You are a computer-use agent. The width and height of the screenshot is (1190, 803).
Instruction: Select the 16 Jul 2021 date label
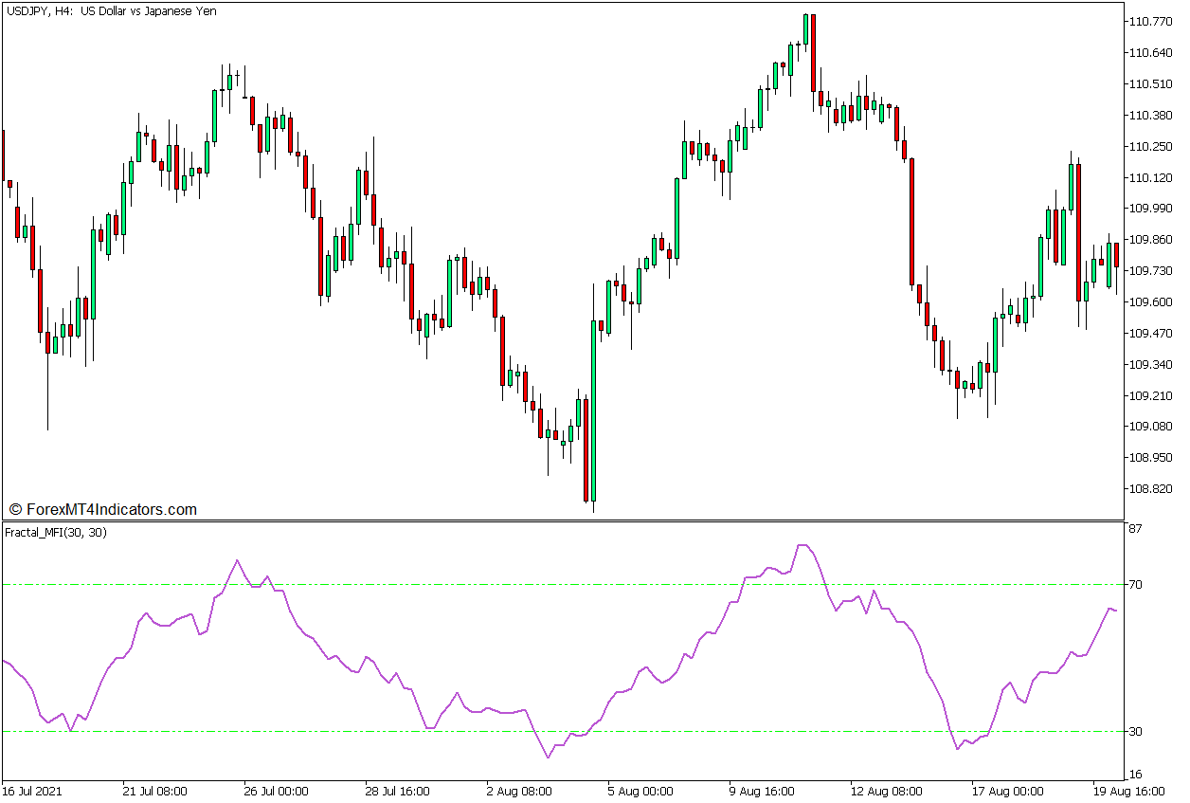tap(35, 791)
